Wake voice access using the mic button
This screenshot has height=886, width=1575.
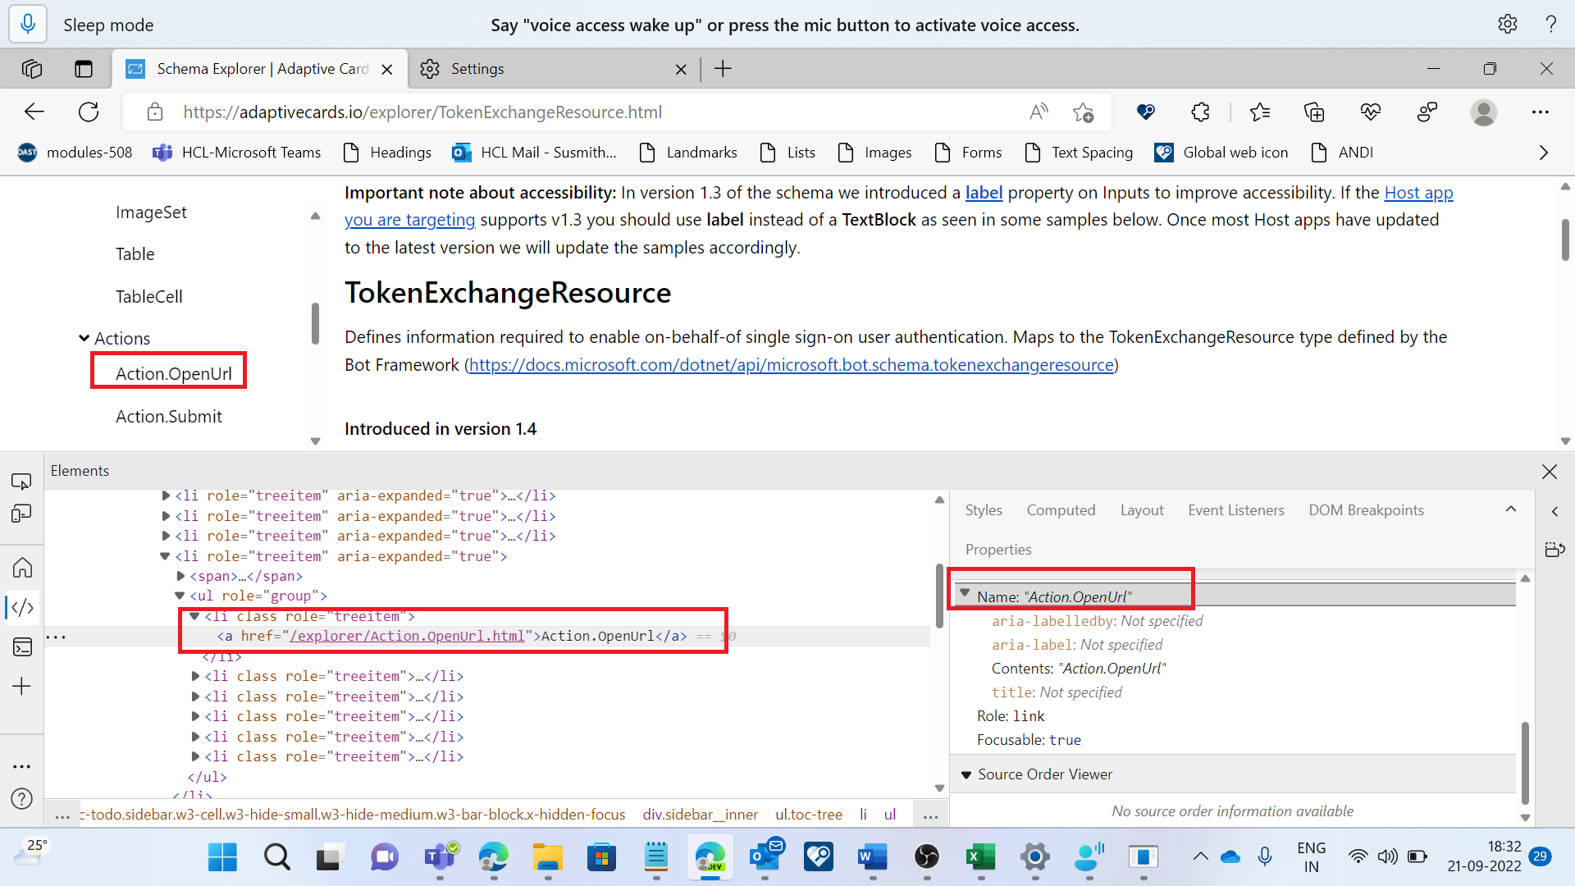pyautogui.click(x=27, y=24)
